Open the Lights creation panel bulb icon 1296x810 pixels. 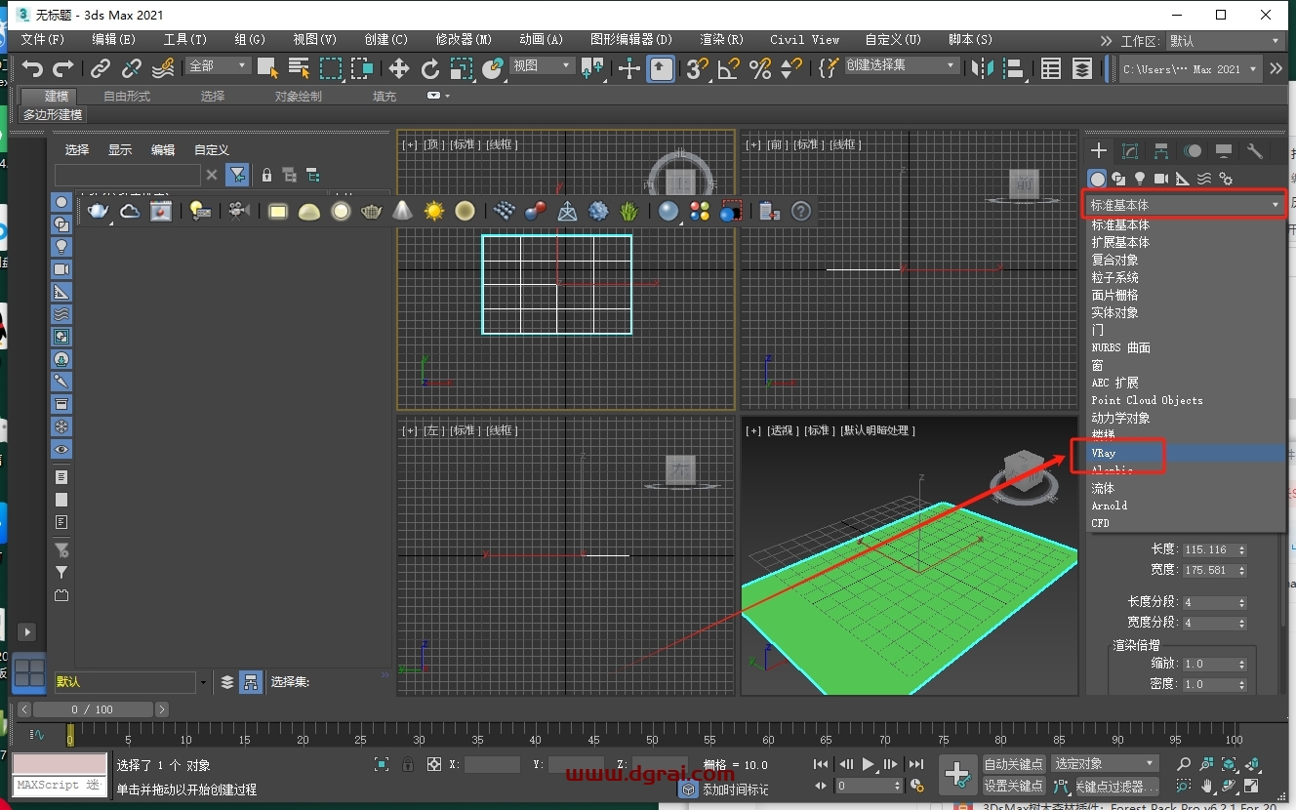1138,179
